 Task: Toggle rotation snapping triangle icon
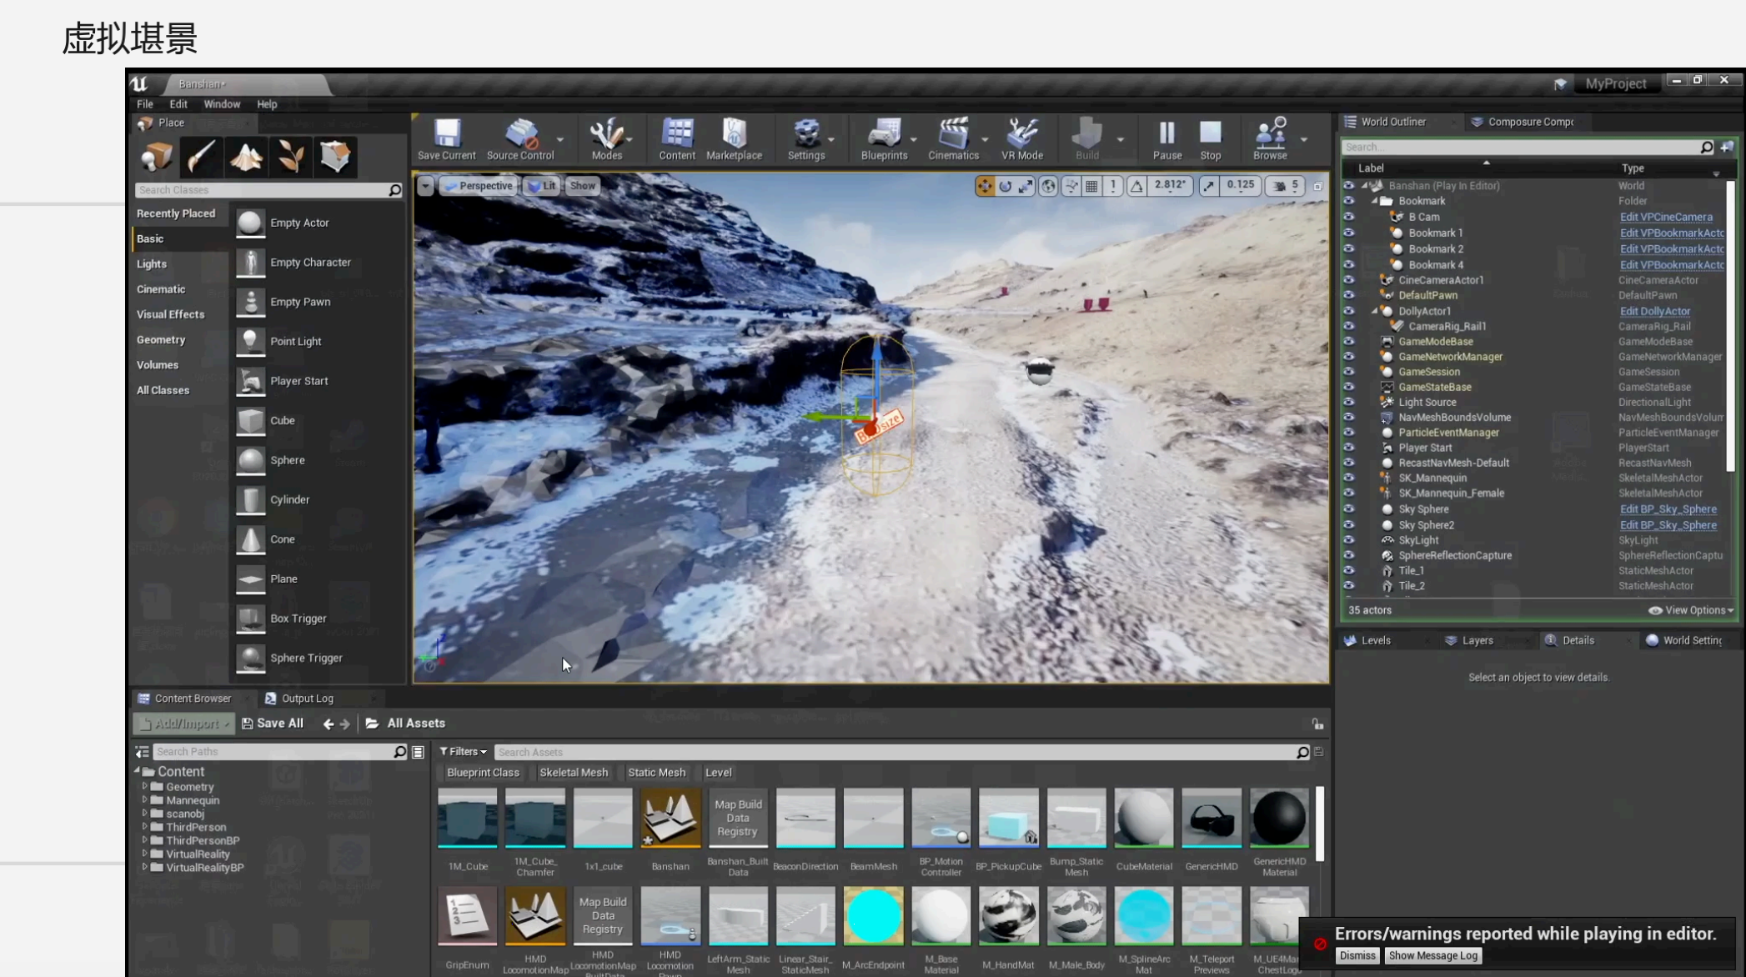tap(1136, 186)
